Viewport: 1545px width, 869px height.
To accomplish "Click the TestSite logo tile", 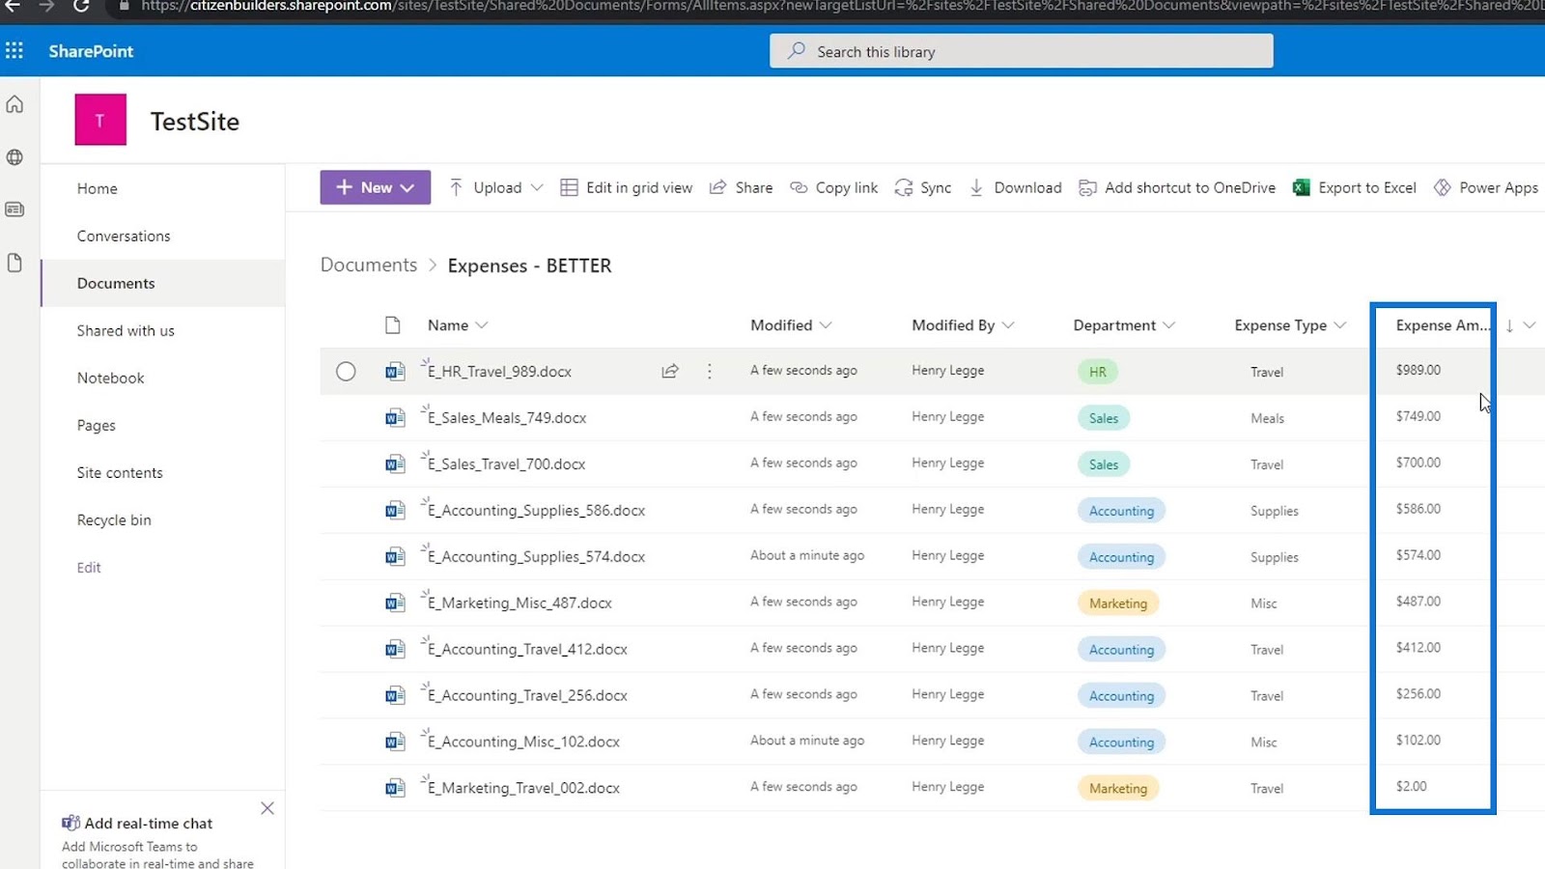I will (x=100, y=120).
